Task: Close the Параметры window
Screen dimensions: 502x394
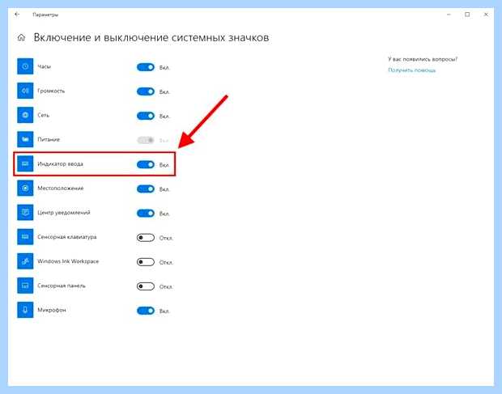Action: tap(486, 15)
